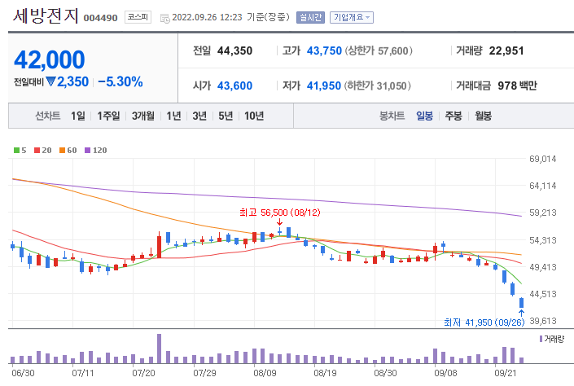Select the 1일 line chart period
Viewport: 574px width, 386px height.
click(78, 116)
